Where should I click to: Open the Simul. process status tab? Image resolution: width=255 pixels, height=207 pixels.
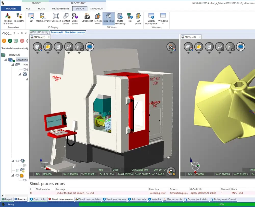88,199
